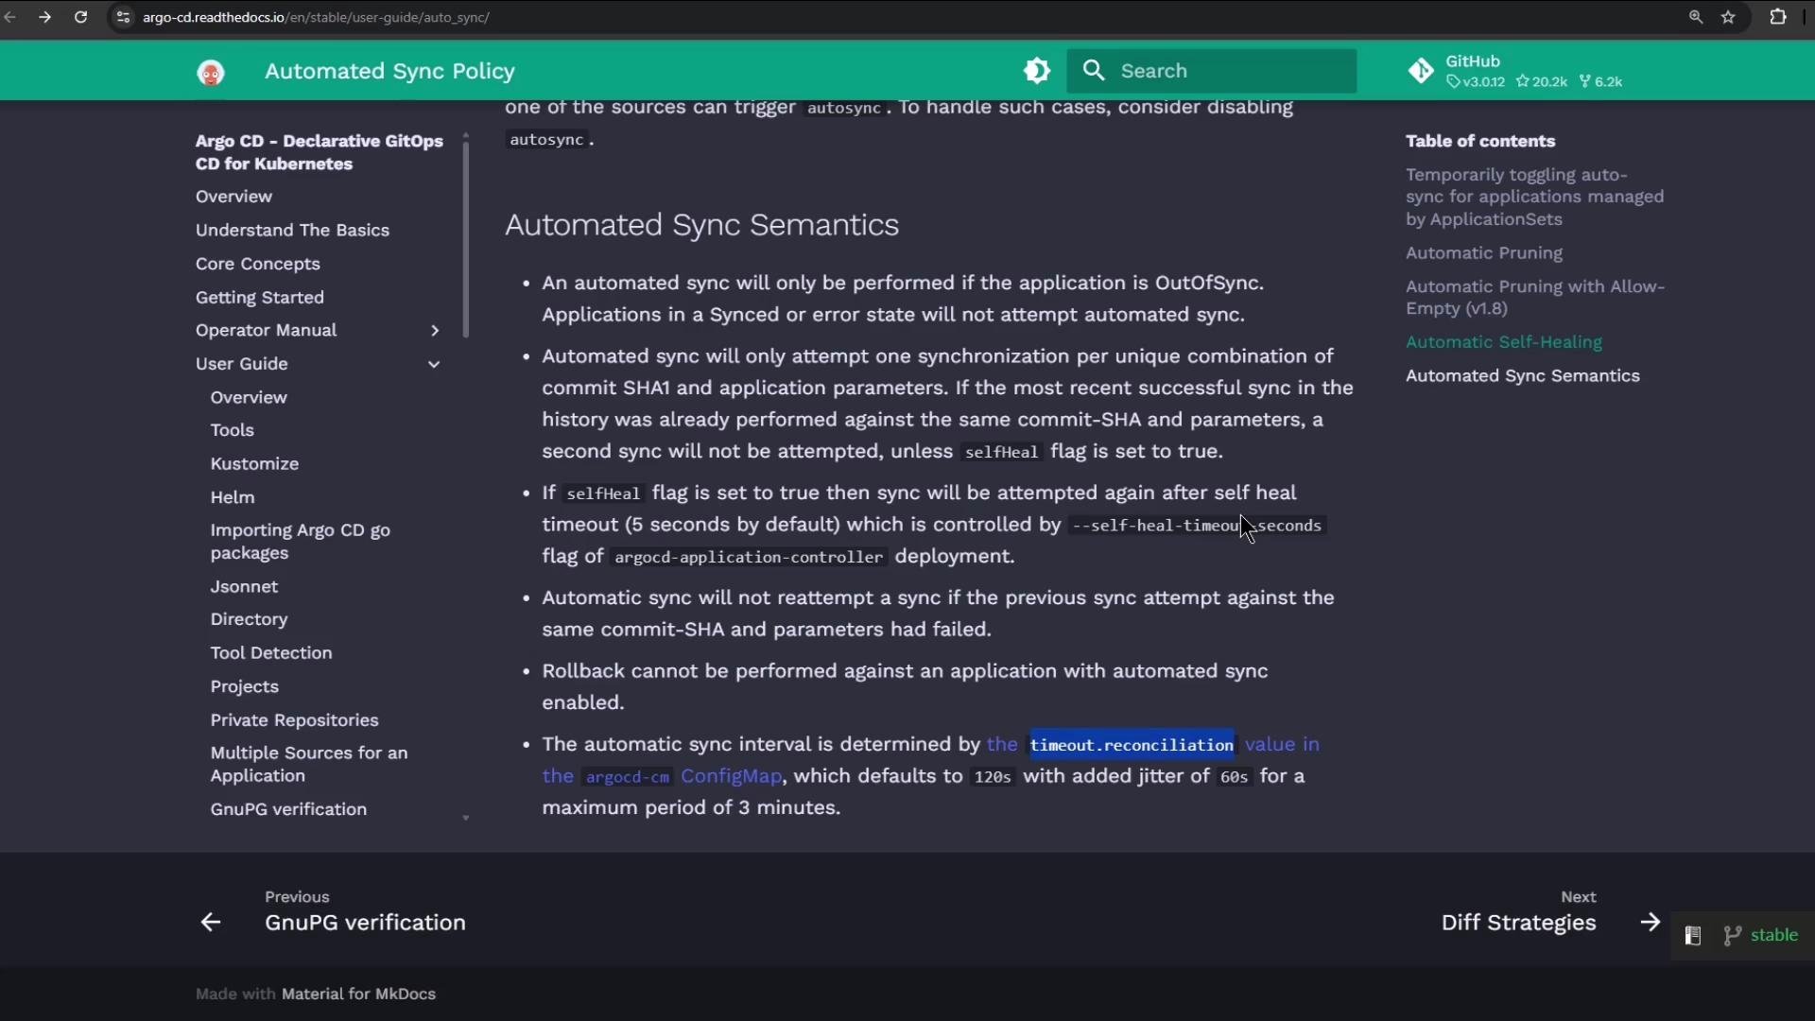
Task: Jump to Automatic Pruning section
Action: tap(1484, 253)
